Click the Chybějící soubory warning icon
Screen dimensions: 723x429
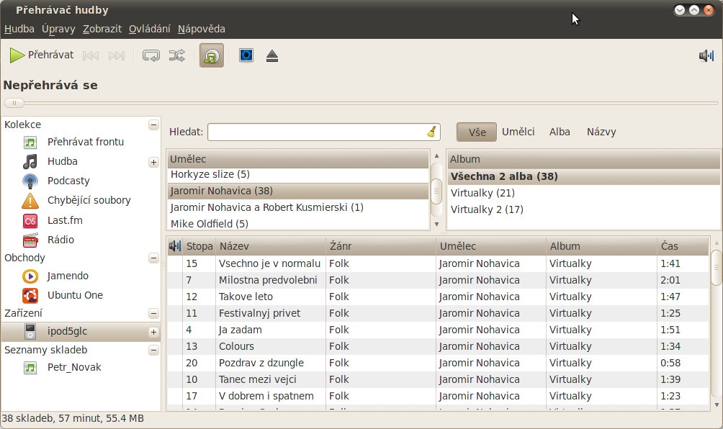[x=30, y=200]
